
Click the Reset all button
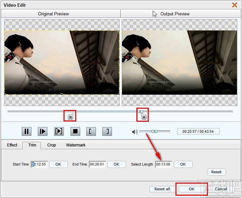point(162,189)
